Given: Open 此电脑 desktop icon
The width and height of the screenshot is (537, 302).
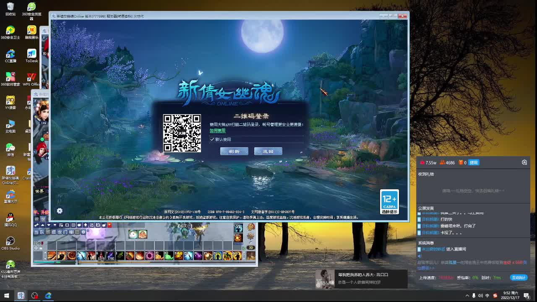Looking at the screenshot, I should [10, 126].
